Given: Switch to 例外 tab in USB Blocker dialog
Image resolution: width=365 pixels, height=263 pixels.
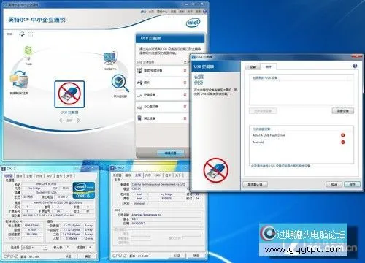Looking at the screenshot, I should [x=268, y=66].
